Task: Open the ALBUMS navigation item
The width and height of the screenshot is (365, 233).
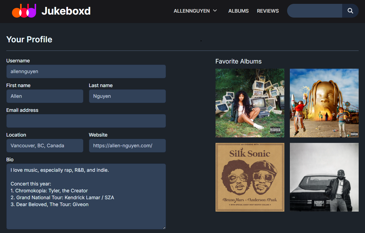Action: click(238, 11)
